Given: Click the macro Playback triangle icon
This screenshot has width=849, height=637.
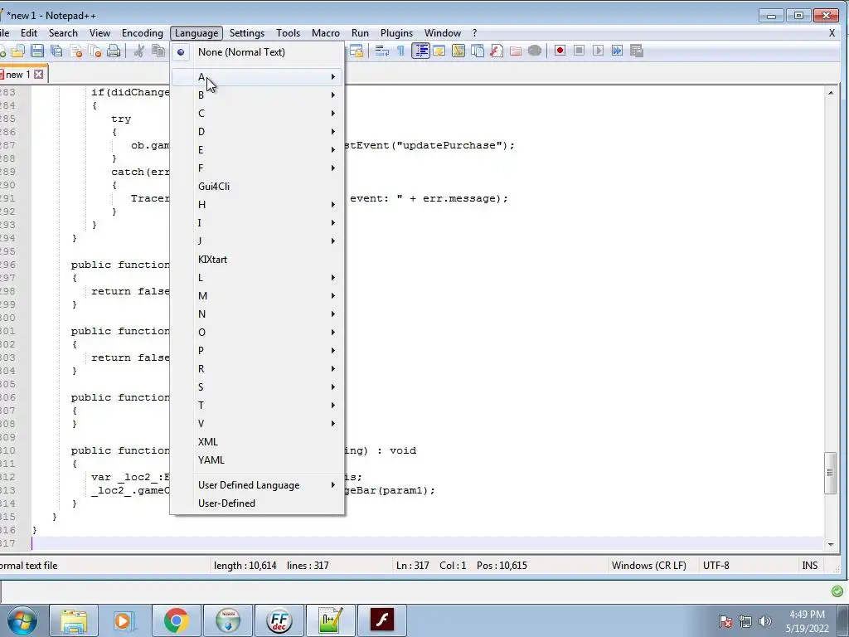Looking at the screenshot, I should point(598,51).
